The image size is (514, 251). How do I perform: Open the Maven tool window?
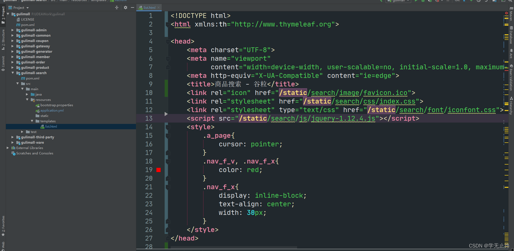[x=511, y=14]
